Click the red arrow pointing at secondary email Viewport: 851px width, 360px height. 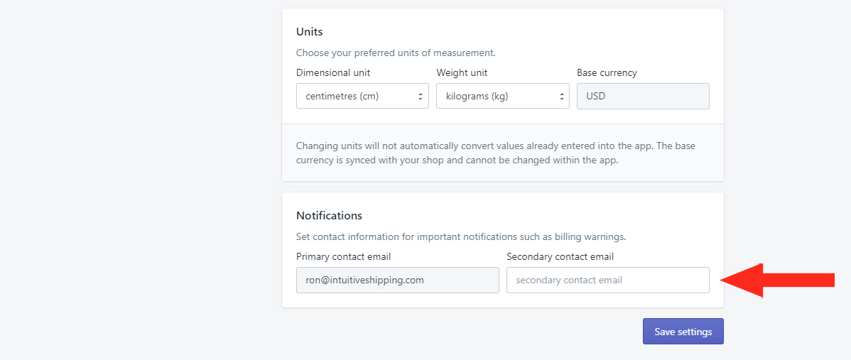point(777,280)
